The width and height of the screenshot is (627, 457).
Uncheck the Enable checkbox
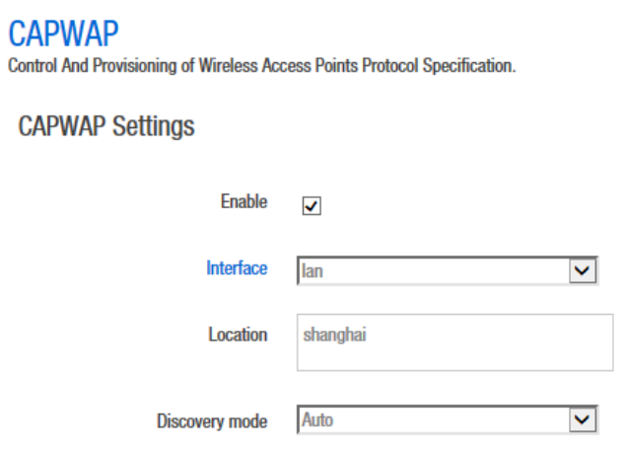[x=312, y=206]
